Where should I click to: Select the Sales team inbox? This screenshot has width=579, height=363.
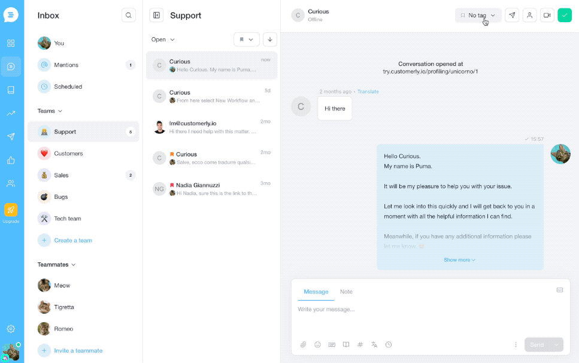click(x=83, y=175)
